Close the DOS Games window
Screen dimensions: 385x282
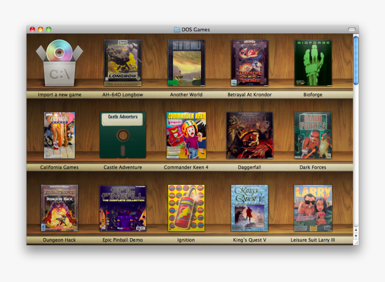click(x=32, y=30)
